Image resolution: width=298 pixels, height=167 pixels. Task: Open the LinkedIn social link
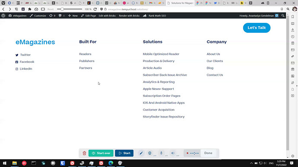(x=24, y=69)
